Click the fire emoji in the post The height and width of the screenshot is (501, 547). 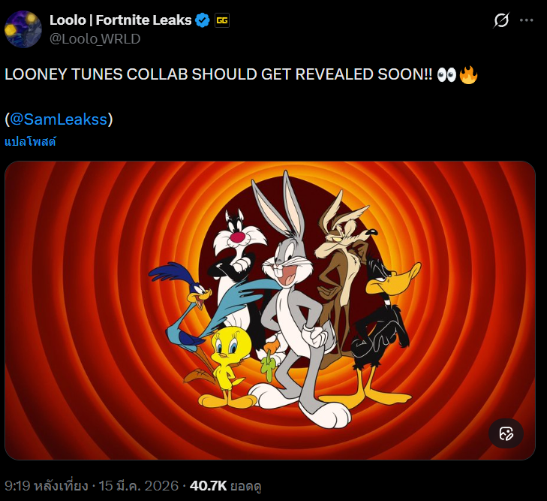[x=468, y=76]
